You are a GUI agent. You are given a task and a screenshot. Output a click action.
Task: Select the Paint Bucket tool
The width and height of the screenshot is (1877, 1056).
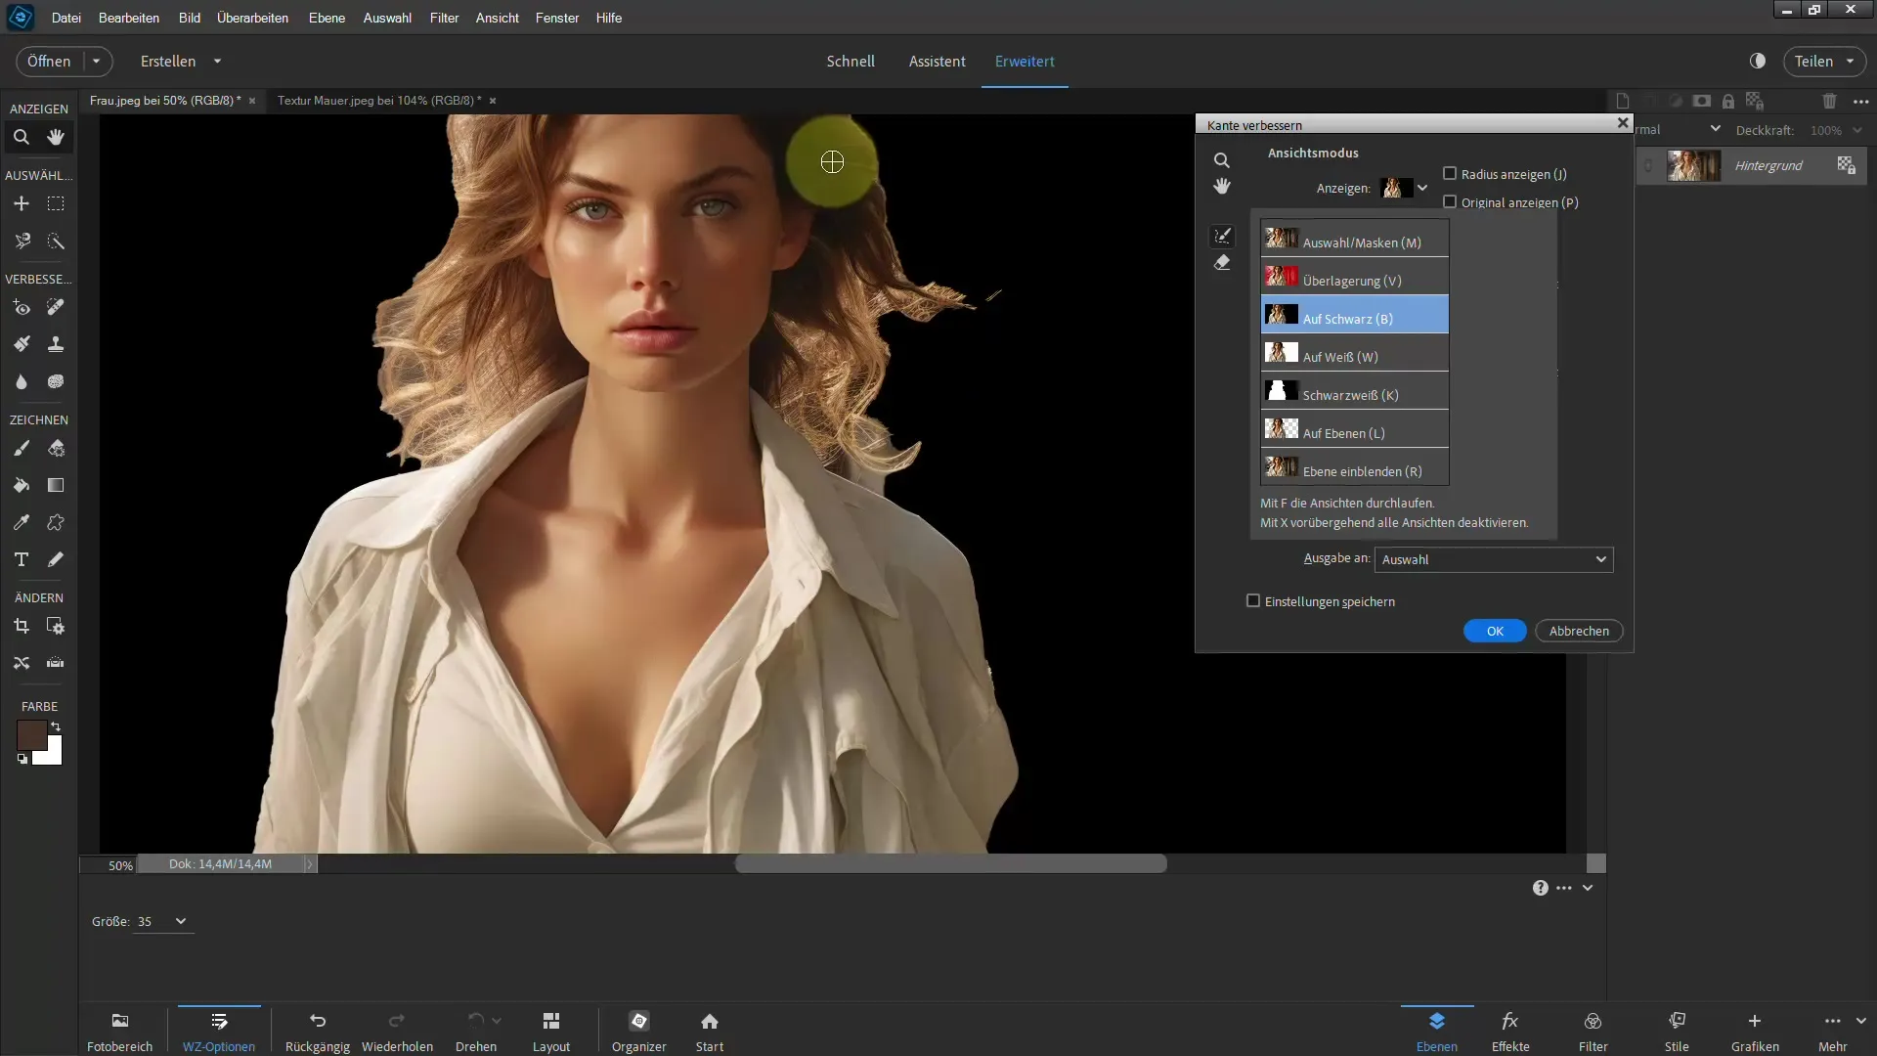click(x=22, y=486)
